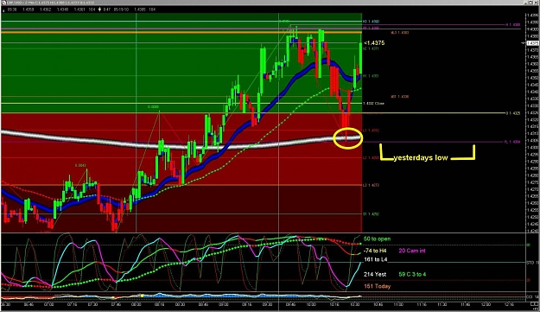
Task: Click the '161 to L4' indicator text
Action: (x=376, y=259)
